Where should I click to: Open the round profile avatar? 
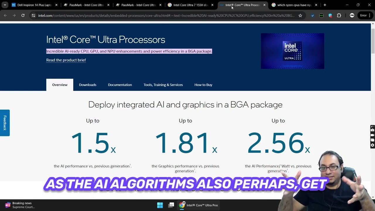[x=352, y=16]
